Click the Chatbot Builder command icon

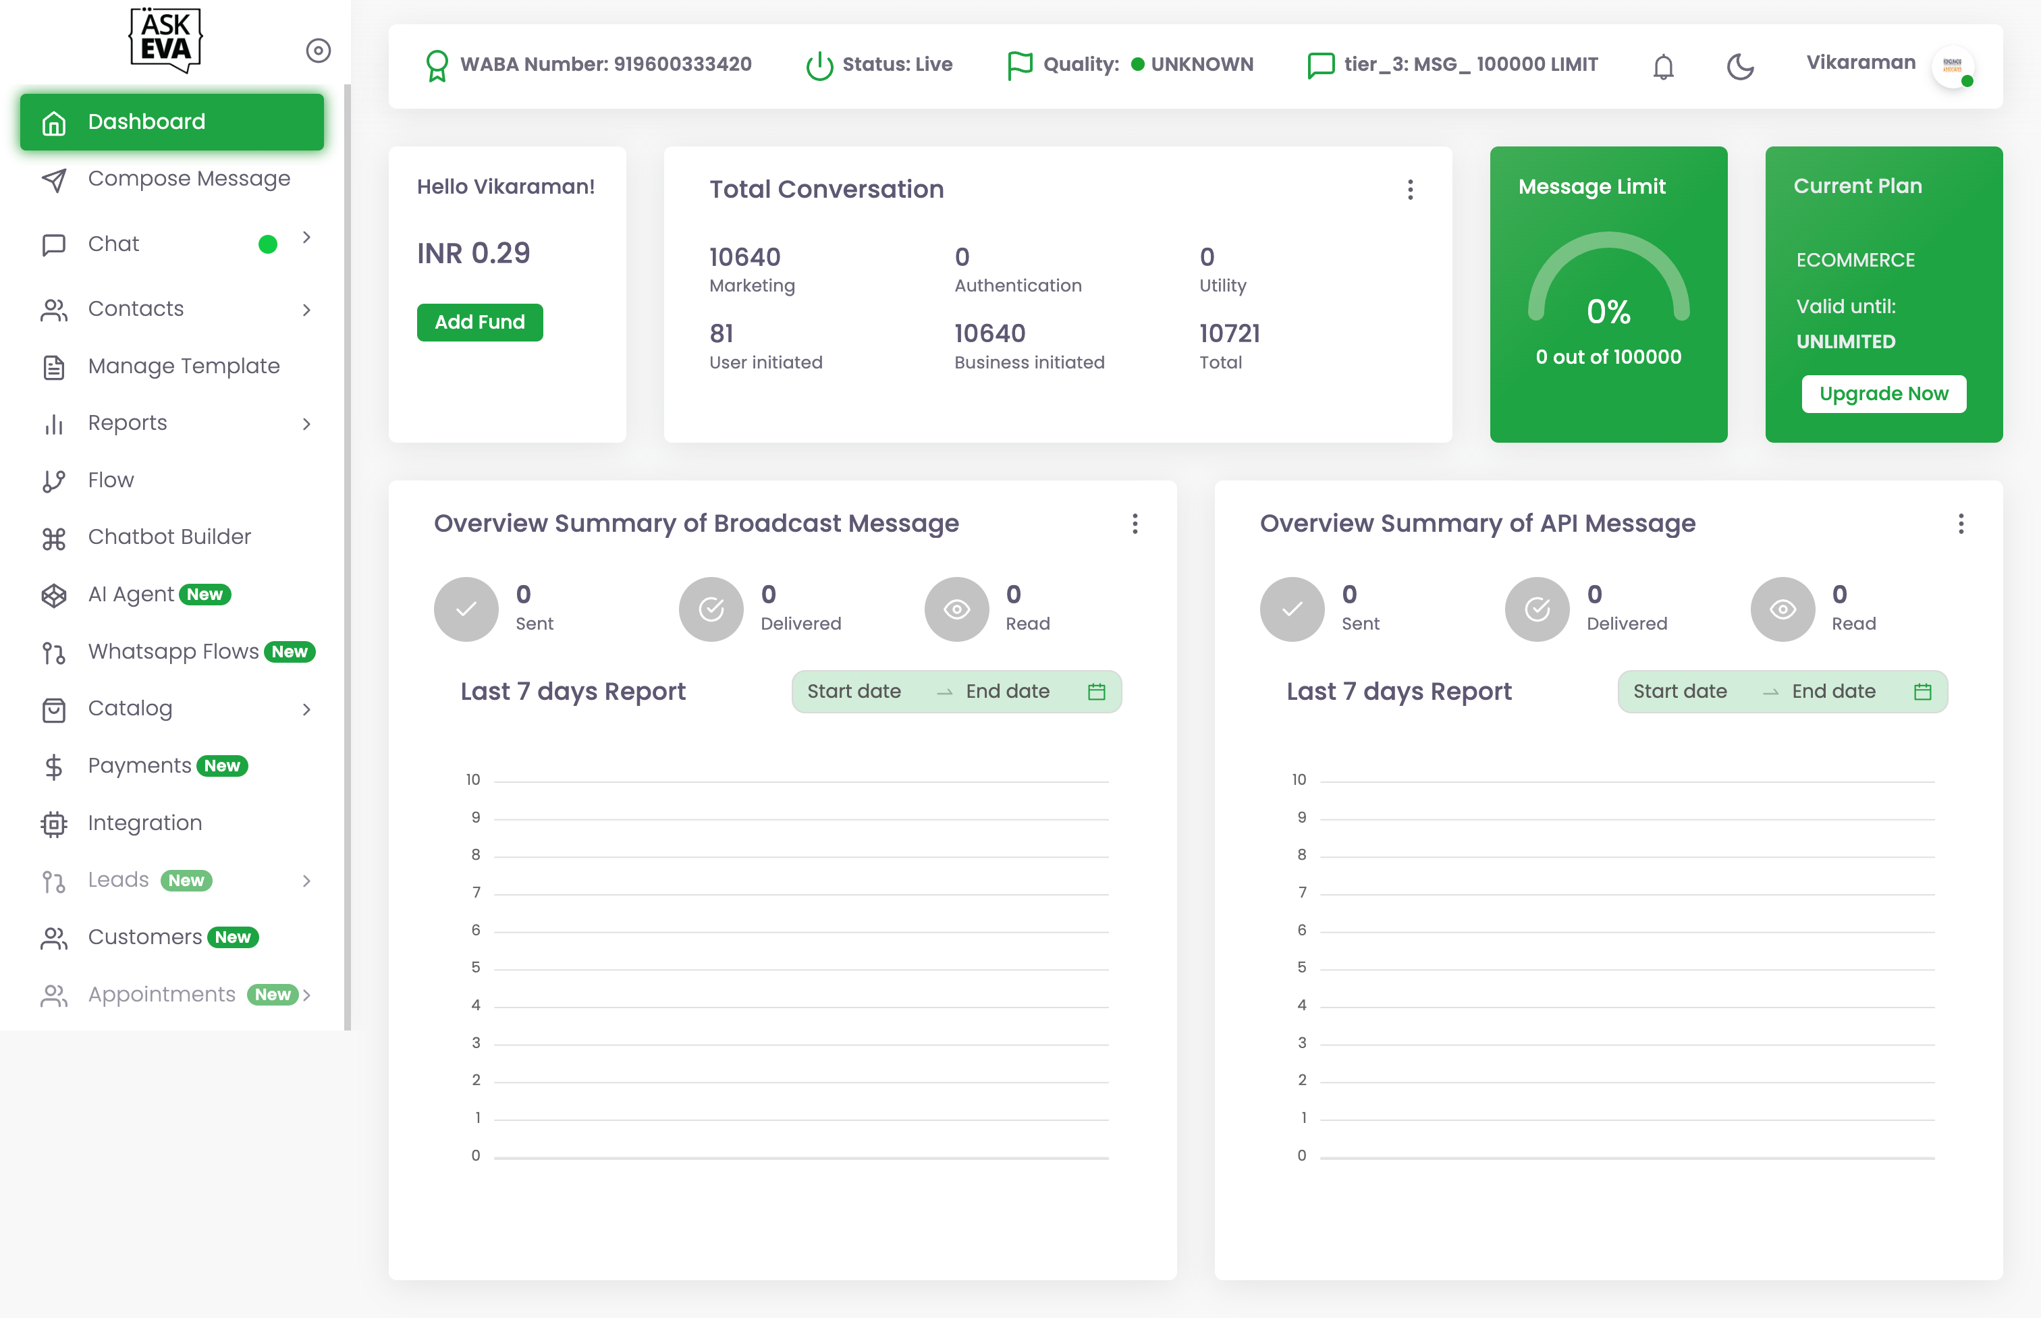pyautogui.click(x=54, y=539)
